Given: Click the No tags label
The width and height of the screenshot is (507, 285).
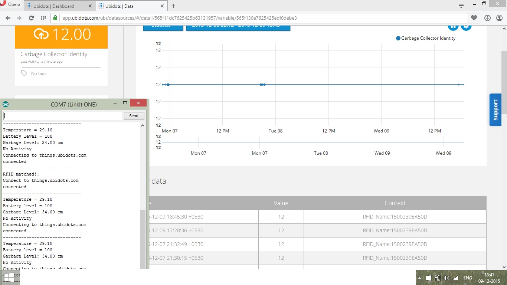Looking at the screenshot, I should pyautogui.click(x=39, y=73).
